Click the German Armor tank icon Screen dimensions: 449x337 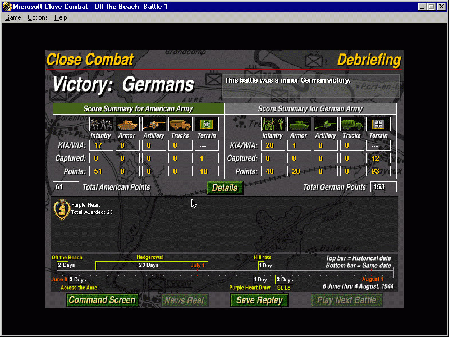[x=299, y=124]
